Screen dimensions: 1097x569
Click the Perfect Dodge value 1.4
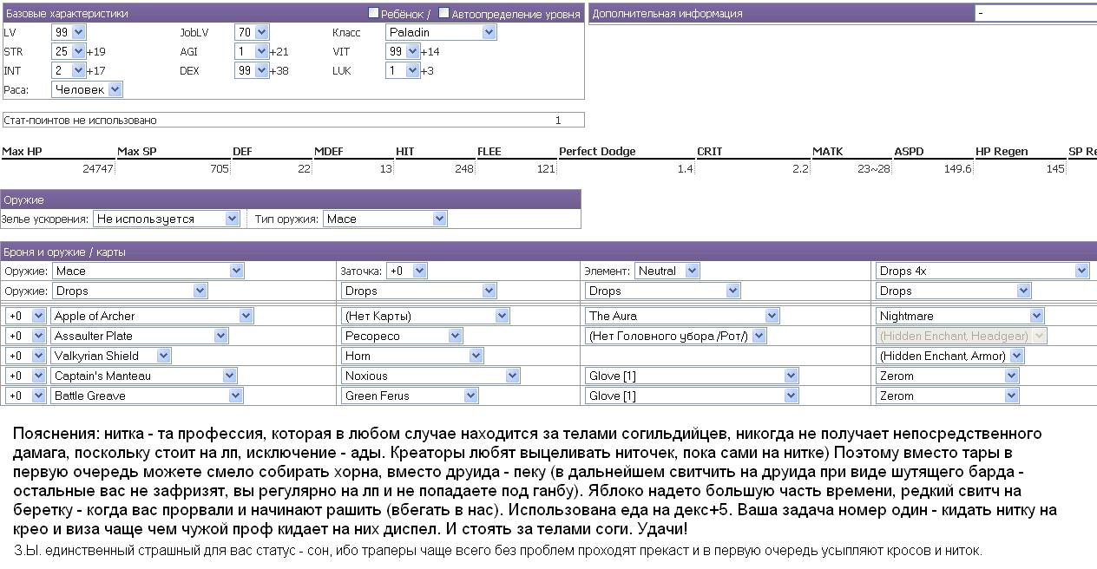coord(685,169)
